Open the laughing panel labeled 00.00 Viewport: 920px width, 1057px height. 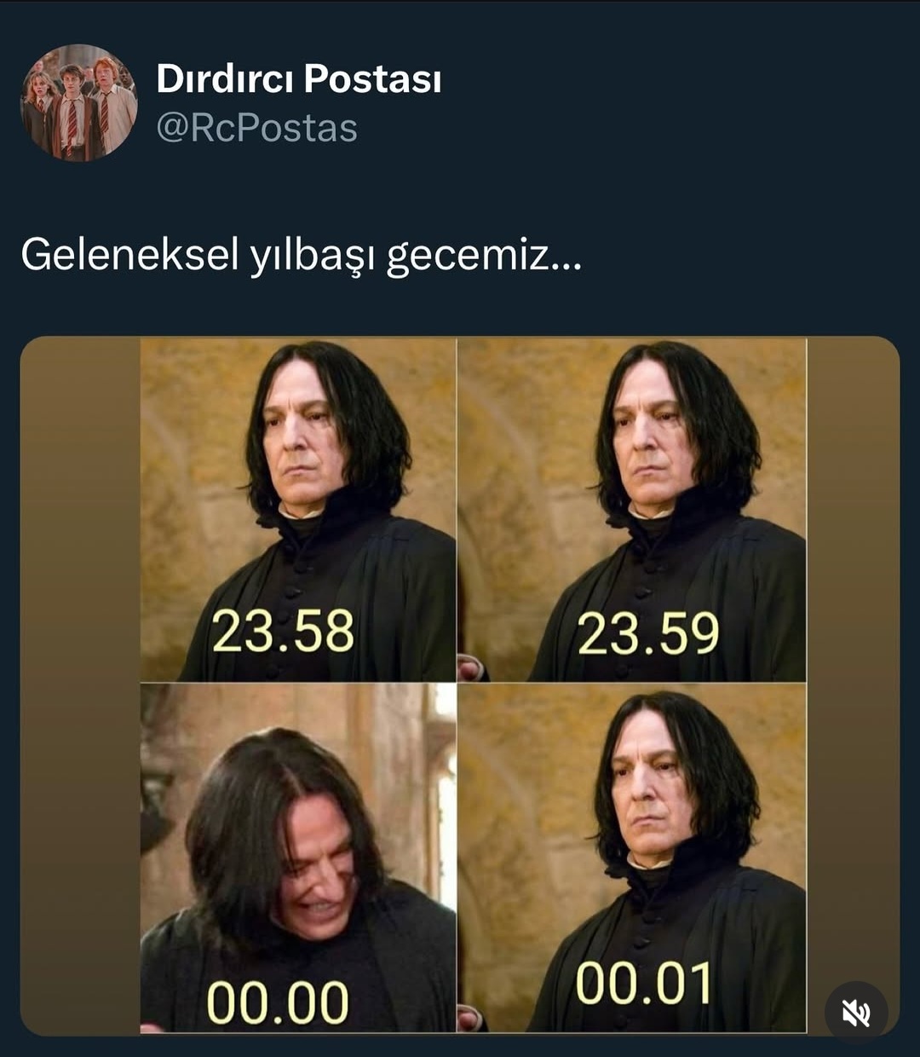tap(298, 858)
